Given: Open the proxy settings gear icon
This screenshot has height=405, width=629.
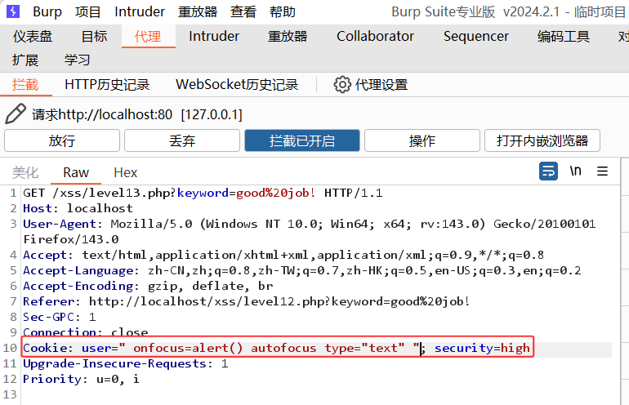Looking at the screenshot, I should pos(341,85).
